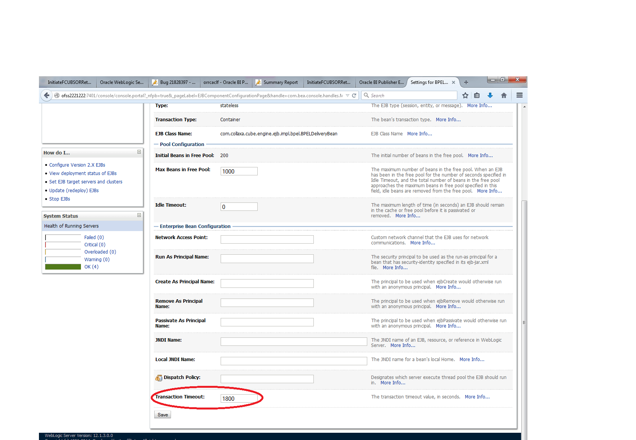Image resolution: width=636 pixels, height=440 pixels.
Task: Open the URL bar history dropdown arrow
Action: click(347, 95)
